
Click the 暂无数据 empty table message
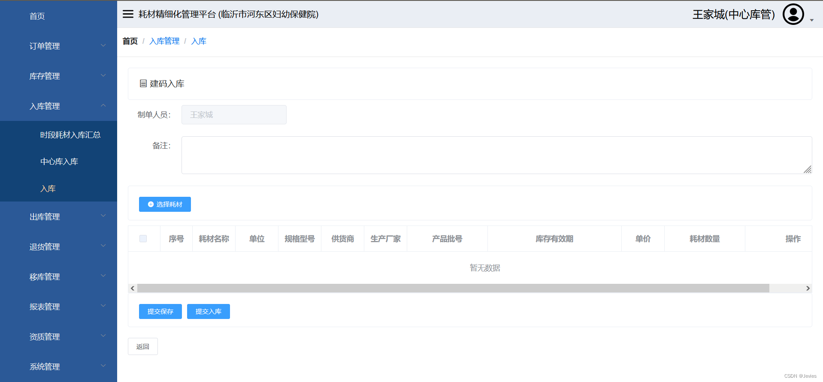(x=485, y=268)
